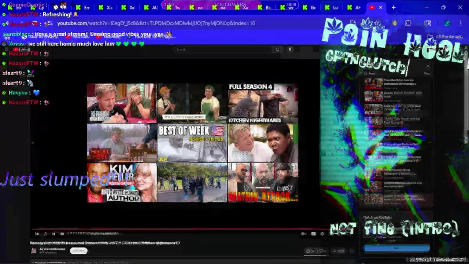
Task: Open the FULL SEASON 4 Kitchen Nightmares thumbnail
Action: tap(263, 103)
